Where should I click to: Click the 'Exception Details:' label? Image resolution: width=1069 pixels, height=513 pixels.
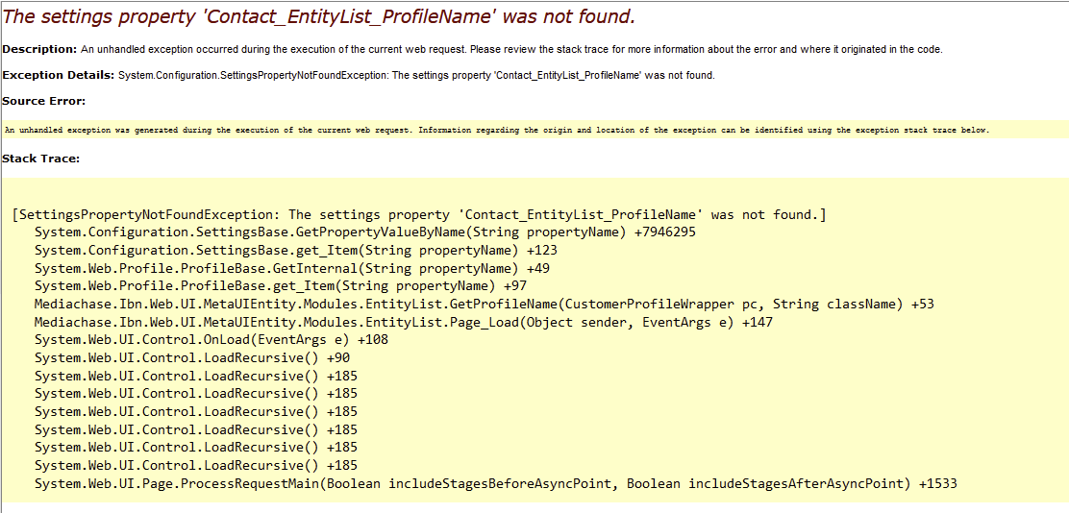pos(58,75)
